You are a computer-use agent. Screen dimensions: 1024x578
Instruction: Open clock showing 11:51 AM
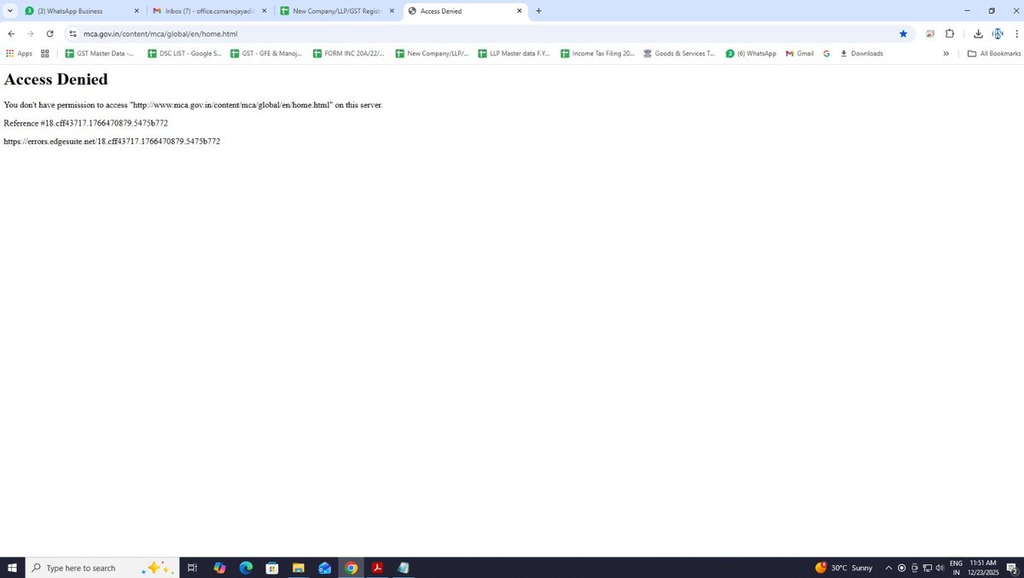983,568
